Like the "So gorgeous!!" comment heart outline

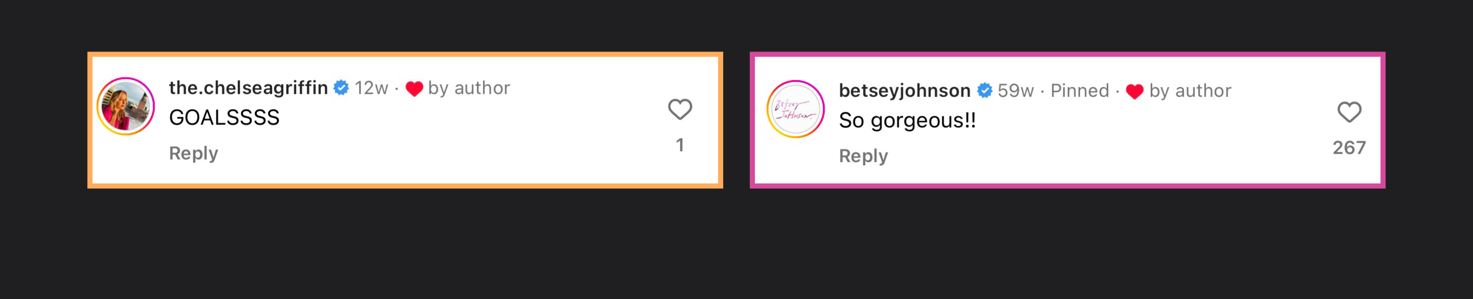pyautogui.click(x=1349, y=112)
